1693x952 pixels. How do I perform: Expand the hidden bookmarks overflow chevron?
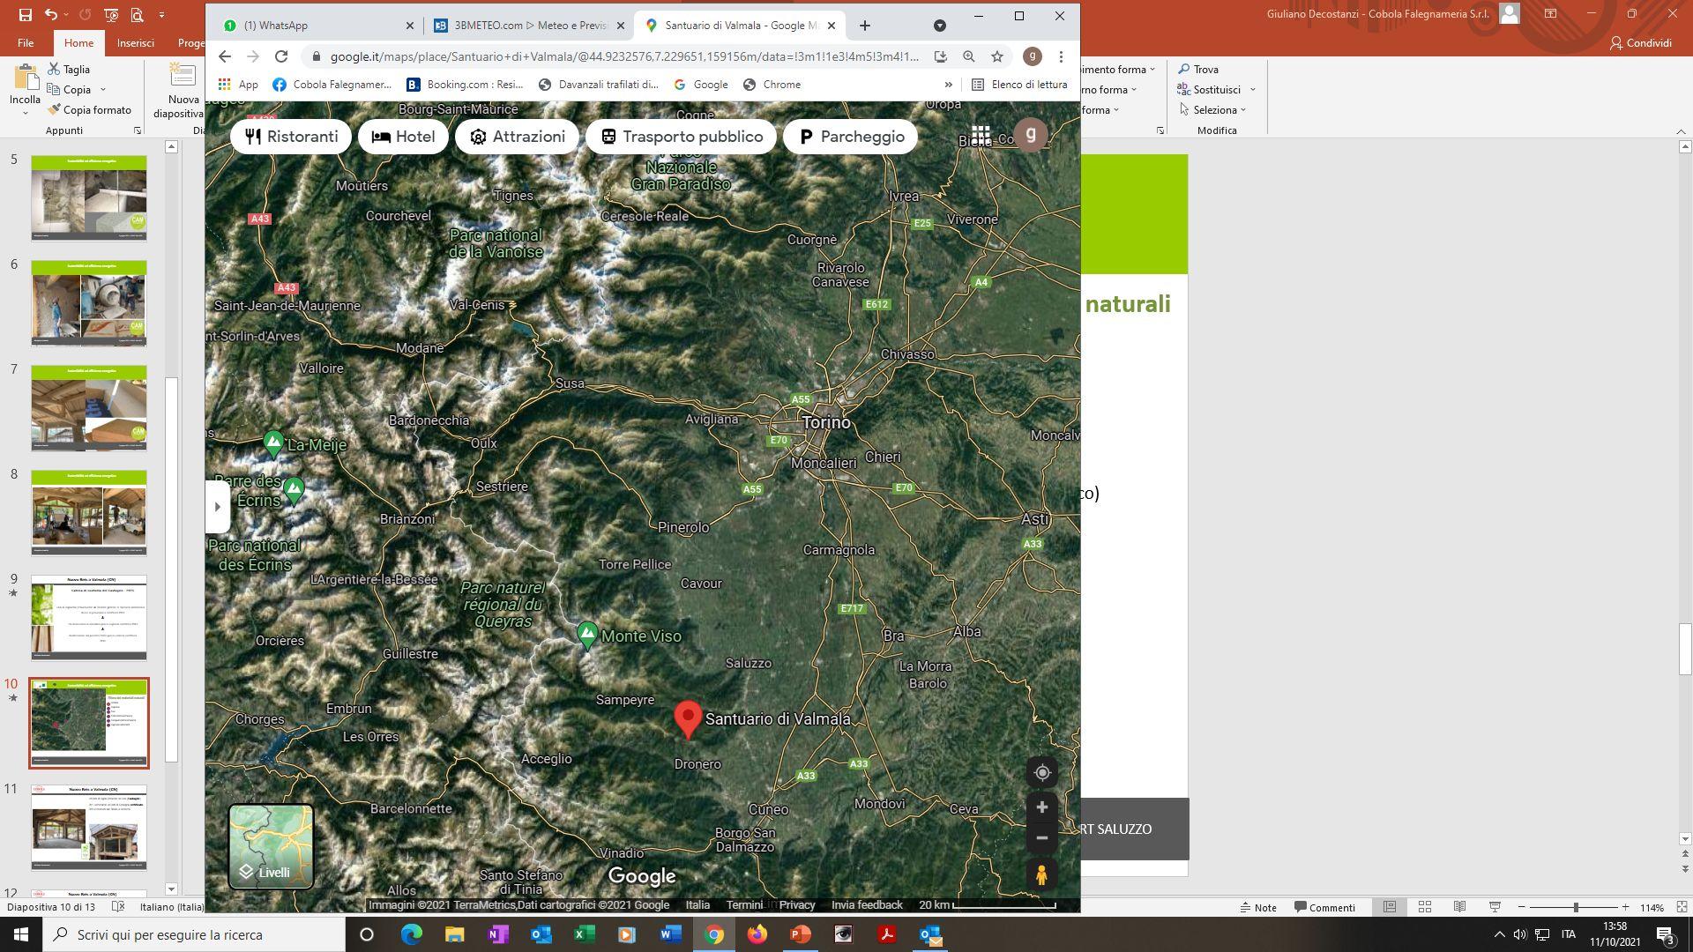pos(948,85)
